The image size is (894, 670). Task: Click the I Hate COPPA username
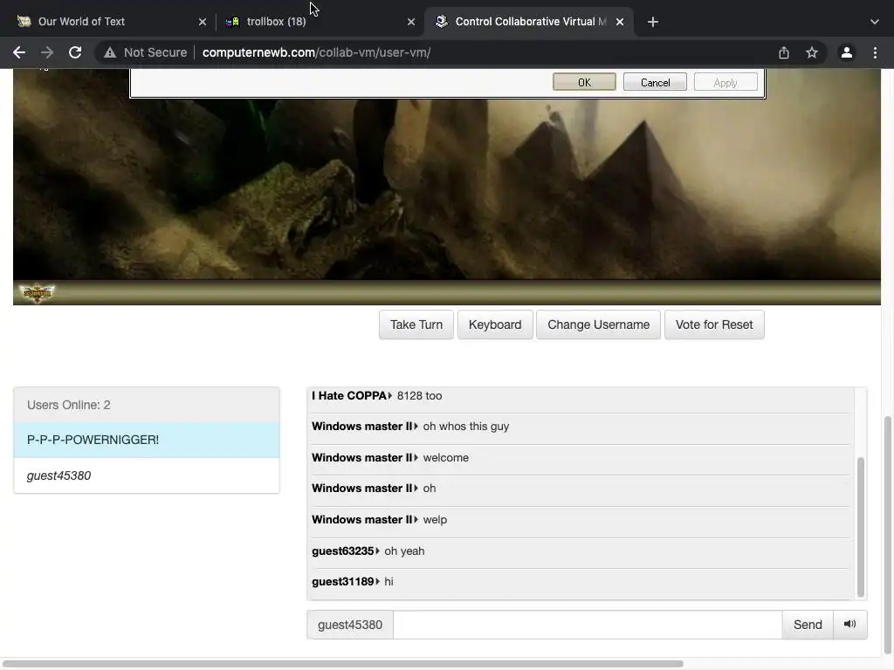tap(349, 395)
